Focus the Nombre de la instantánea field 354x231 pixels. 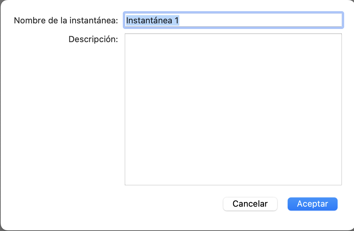[x=233, y=20]
